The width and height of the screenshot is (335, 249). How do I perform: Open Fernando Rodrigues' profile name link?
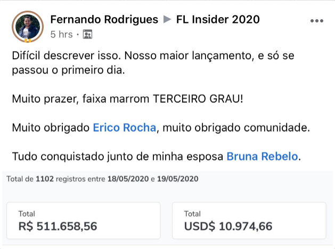pyautogui.click(x=104, y=20)
